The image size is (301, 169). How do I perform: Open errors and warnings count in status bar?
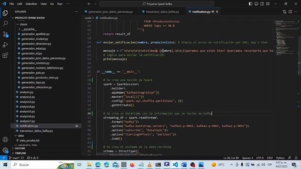click(x=32, y=158)
